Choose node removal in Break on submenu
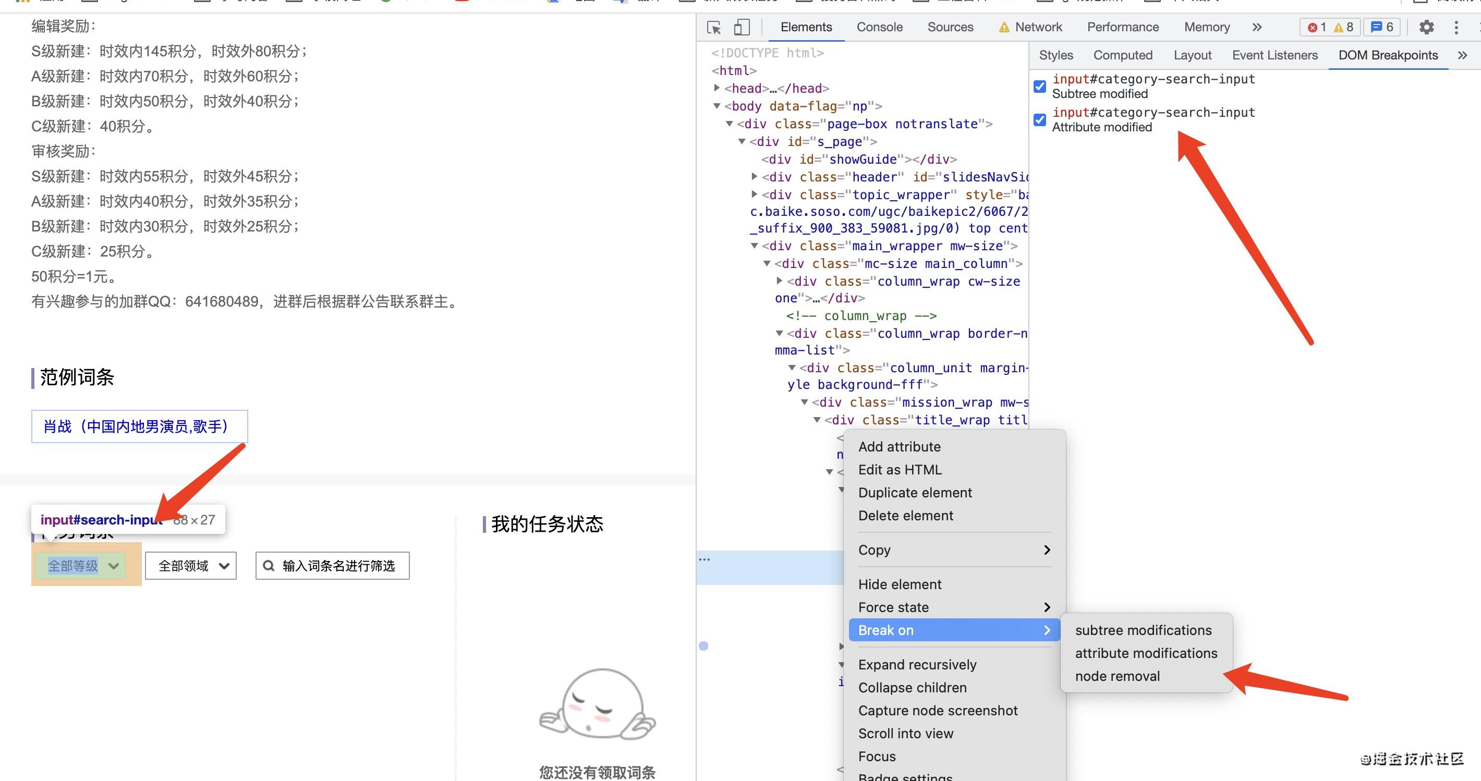The height and width of the screenshot is (781, 1481). coord(1117,676)
